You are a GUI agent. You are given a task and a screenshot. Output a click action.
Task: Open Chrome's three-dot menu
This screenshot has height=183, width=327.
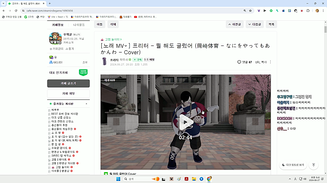(x=323, y=11)
